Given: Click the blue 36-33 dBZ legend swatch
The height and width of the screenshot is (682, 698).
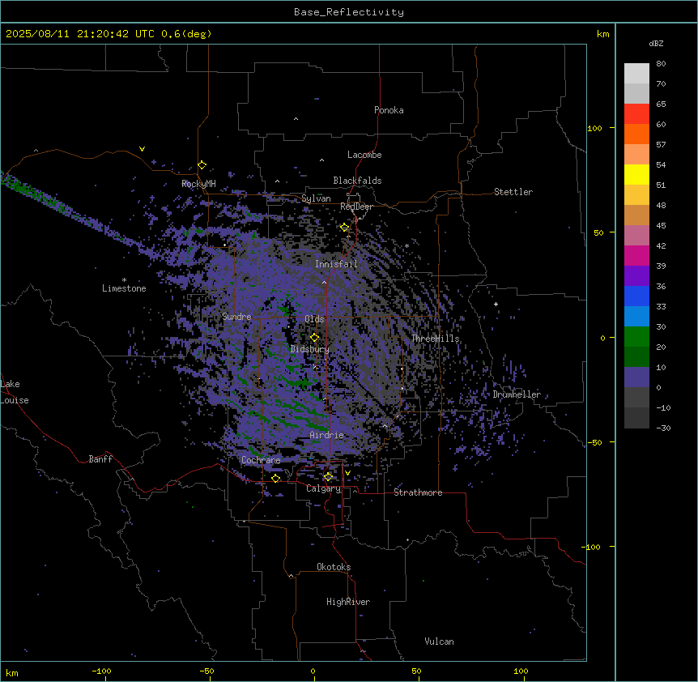Looking at the screenshot, I should [636, 296].
